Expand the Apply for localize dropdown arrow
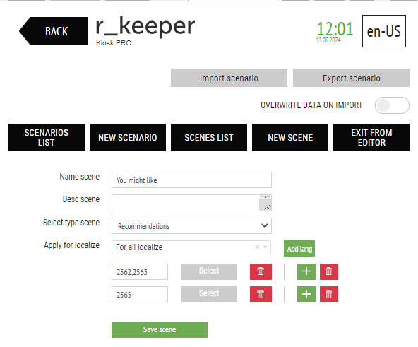 pyautogui.click(x=265, y=247)
